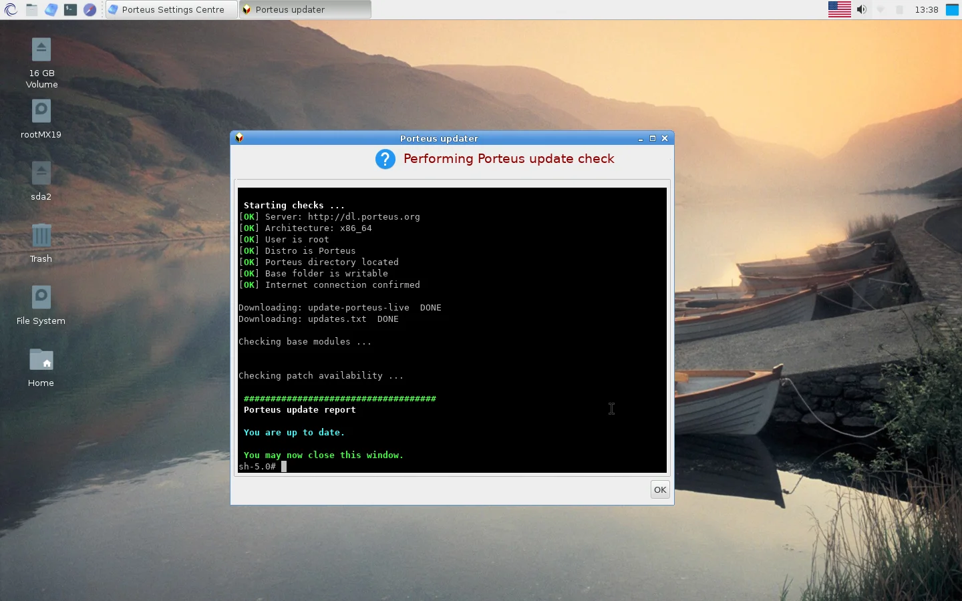The height and width of the screenshot is (601, 962).
Task: Open the File System desktop icon
Action: 41,298
